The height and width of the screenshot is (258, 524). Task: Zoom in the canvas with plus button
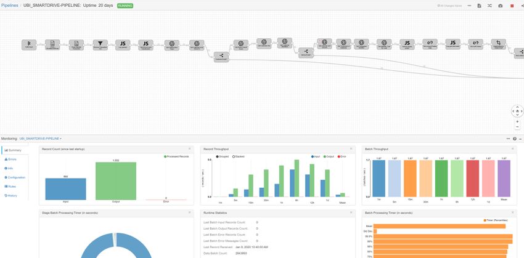pos(517,121)
